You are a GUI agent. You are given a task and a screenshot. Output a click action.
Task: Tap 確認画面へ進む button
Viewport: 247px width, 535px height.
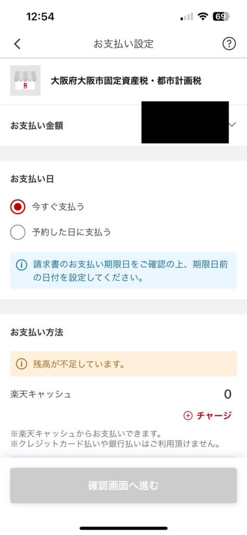coord(123,485)
